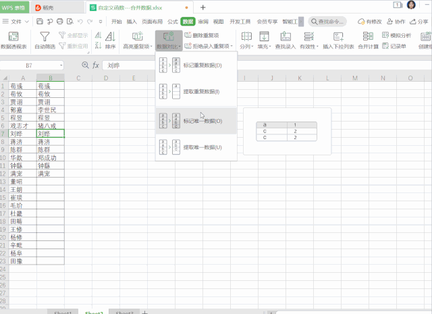Open the 会员专享 ribbon tab
432x314 pixels.
point(267,22)
